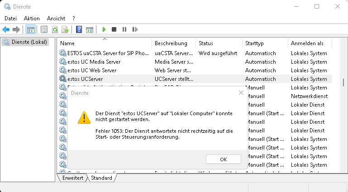Open the properties toolbar icon
348x192 pixels.
tap(44, 30)
